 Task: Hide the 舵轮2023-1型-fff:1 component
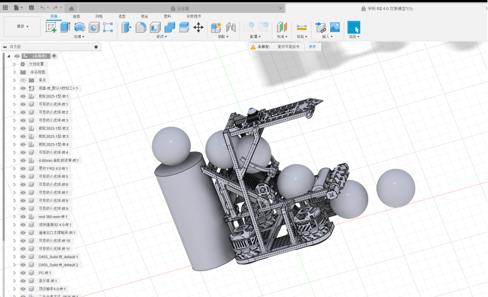tap(23, 96)
